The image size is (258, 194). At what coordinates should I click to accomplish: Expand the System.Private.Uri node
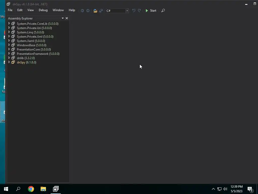click(9, 28)
